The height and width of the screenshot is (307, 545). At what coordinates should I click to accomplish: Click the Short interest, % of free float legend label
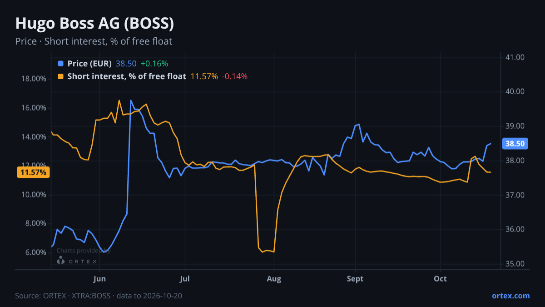coord(127,76)
